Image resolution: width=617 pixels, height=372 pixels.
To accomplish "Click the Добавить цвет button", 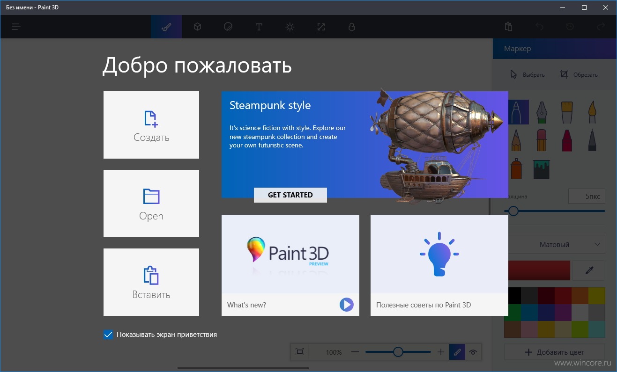I will click(x=555, y=352).
